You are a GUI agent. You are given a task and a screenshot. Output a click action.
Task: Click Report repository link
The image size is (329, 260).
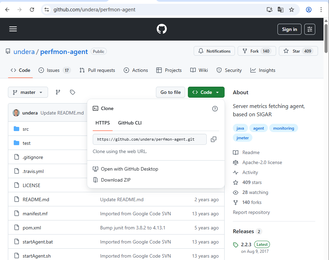251,212
